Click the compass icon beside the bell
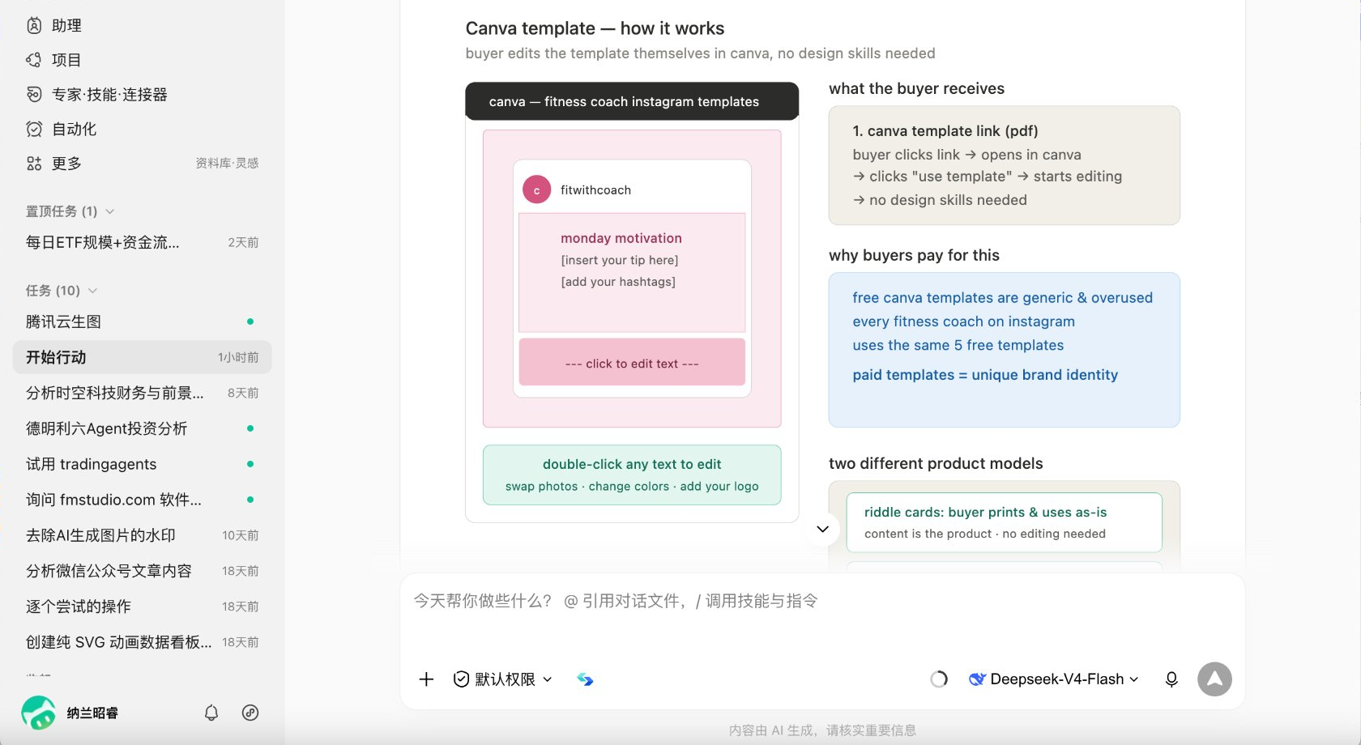This screenshot has height=745, width=1361. (x=250, y=713)
